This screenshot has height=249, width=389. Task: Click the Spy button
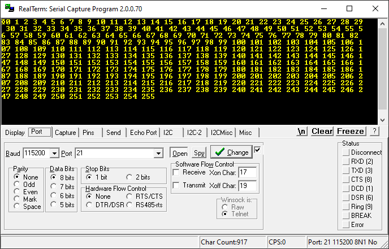[x=199, y=153]
